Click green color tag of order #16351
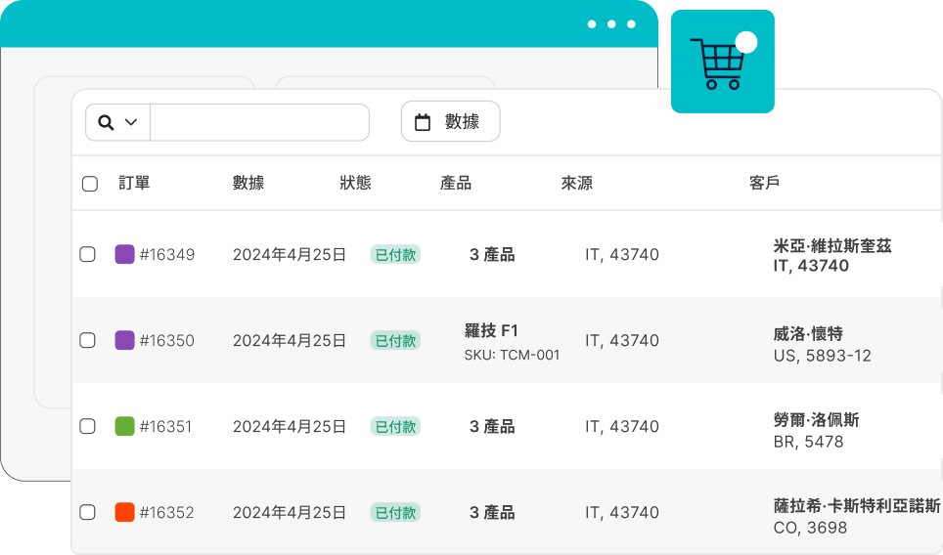Viewport: 943px width, 555px height. (124, 426)
